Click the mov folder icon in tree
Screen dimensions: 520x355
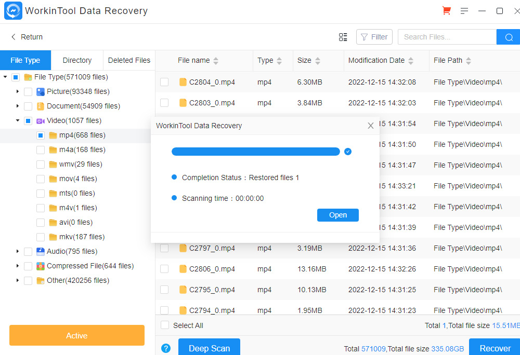pyautogui.click(x=53, y=179)
